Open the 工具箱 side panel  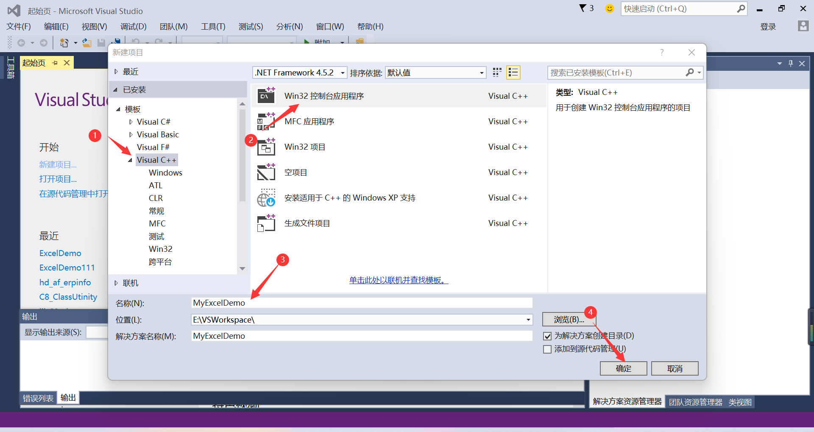coord(11,68)
